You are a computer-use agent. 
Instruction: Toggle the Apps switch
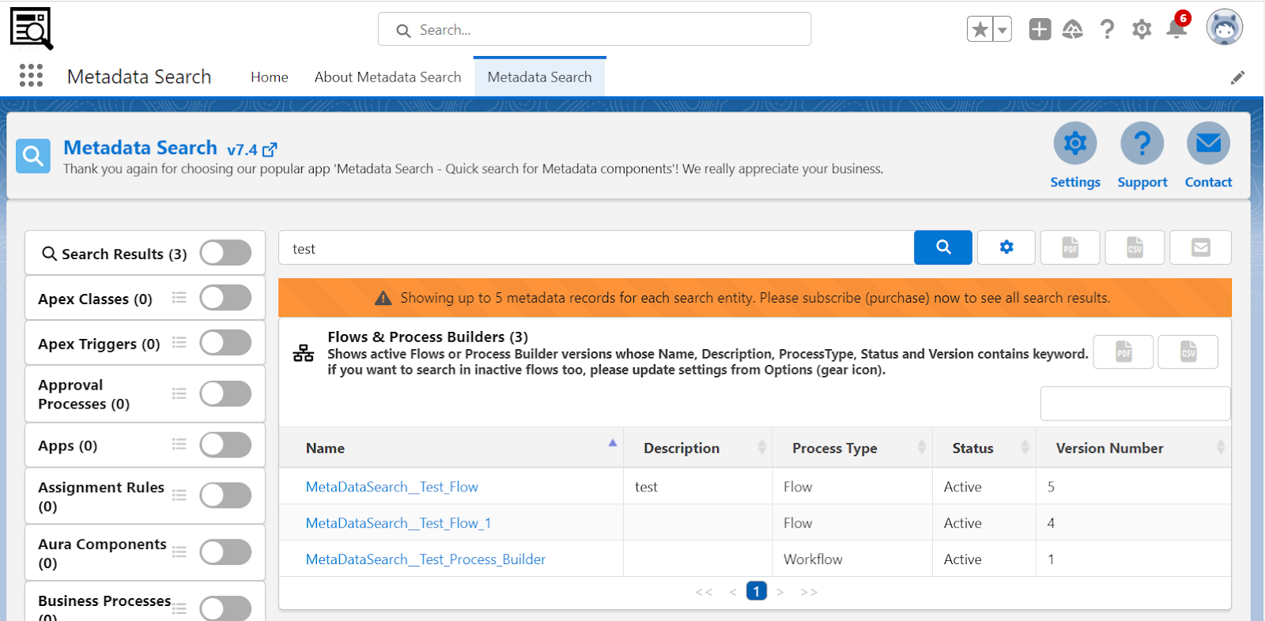(225, 445)
